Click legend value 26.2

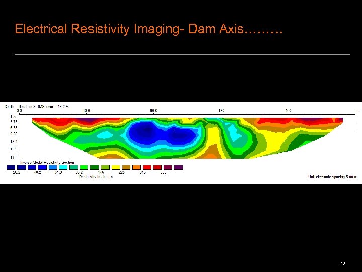[17, 172]
